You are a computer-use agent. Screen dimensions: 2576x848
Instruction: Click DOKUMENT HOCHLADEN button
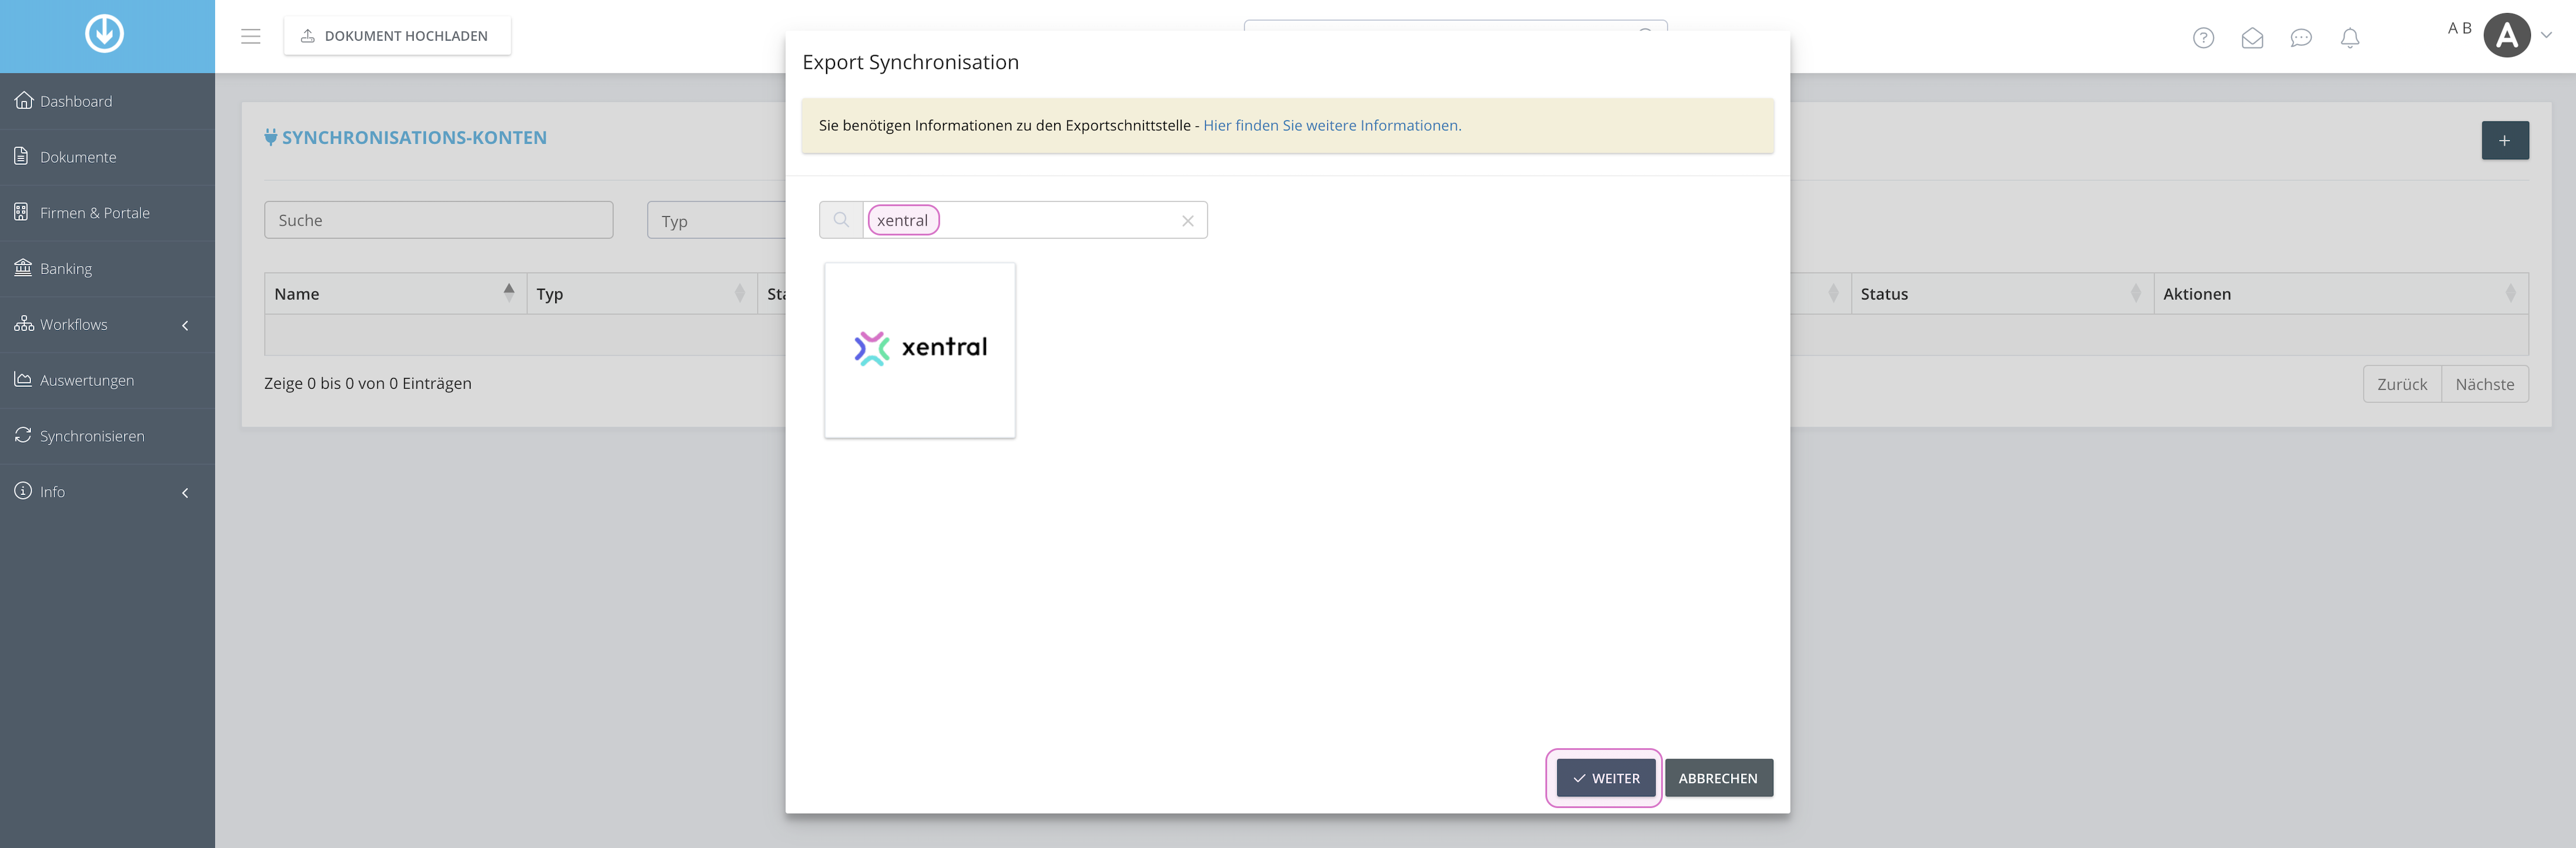(x=397, y=36)
